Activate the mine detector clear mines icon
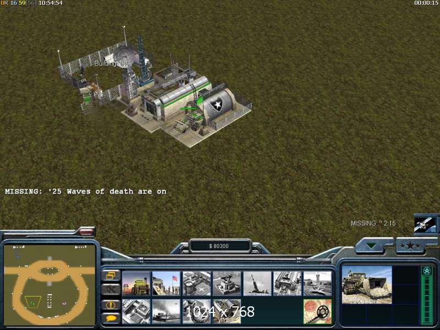440x330 pixels. [317, 311]
